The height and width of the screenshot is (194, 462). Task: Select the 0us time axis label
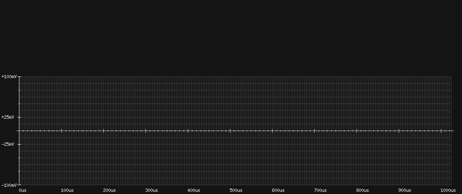(x=22, y=191)
